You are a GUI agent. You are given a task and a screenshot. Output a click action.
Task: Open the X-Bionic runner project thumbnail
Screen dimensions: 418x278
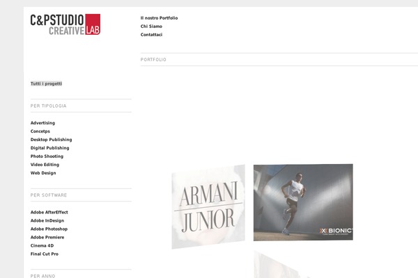303,202
